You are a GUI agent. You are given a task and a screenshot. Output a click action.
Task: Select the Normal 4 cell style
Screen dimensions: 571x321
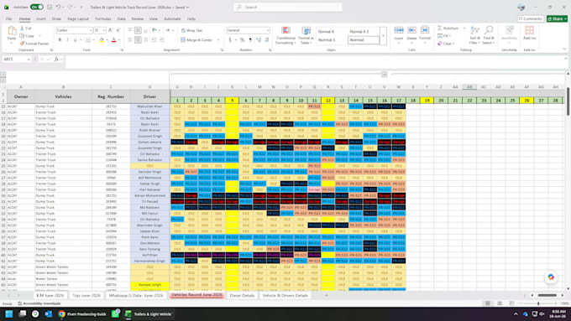(x=327, y=32)
